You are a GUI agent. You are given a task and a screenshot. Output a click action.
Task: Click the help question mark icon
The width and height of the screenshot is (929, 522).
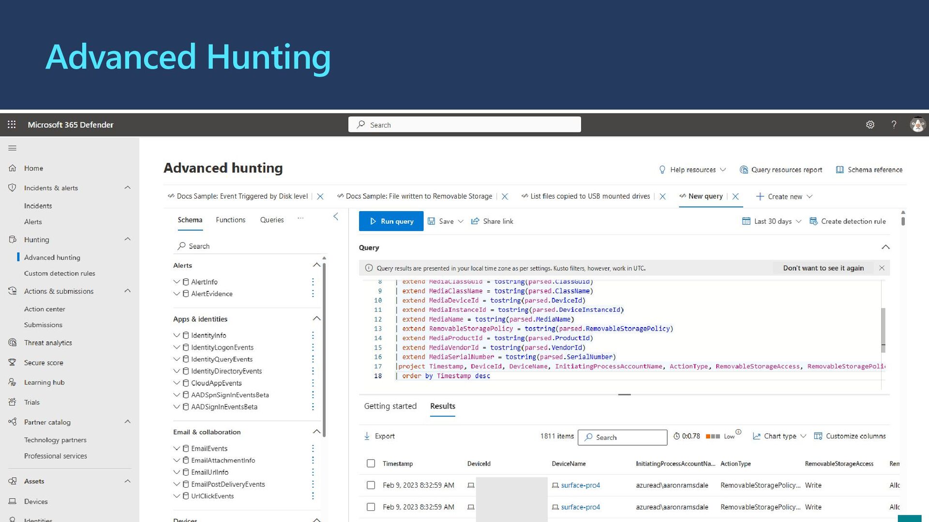coord(894,125)
